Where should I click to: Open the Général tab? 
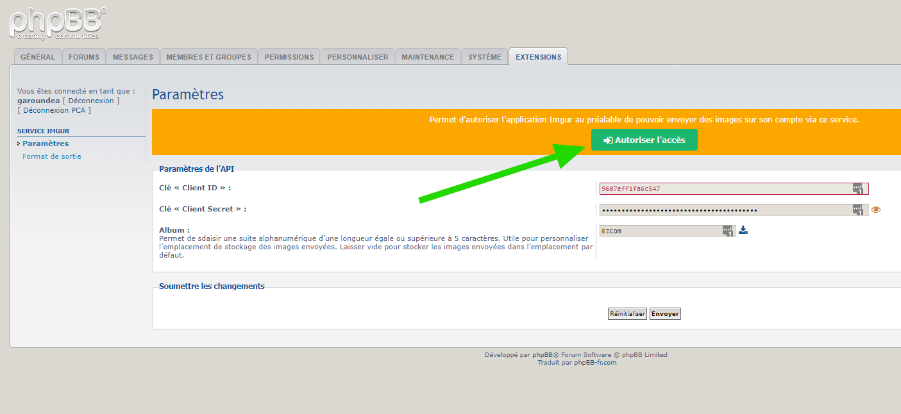pyautogui.click(x=38, y=57)
